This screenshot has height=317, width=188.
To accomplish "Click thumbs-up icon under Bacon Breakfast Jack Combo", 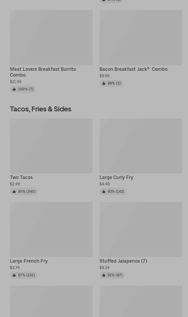I will [x=104, y=83].
